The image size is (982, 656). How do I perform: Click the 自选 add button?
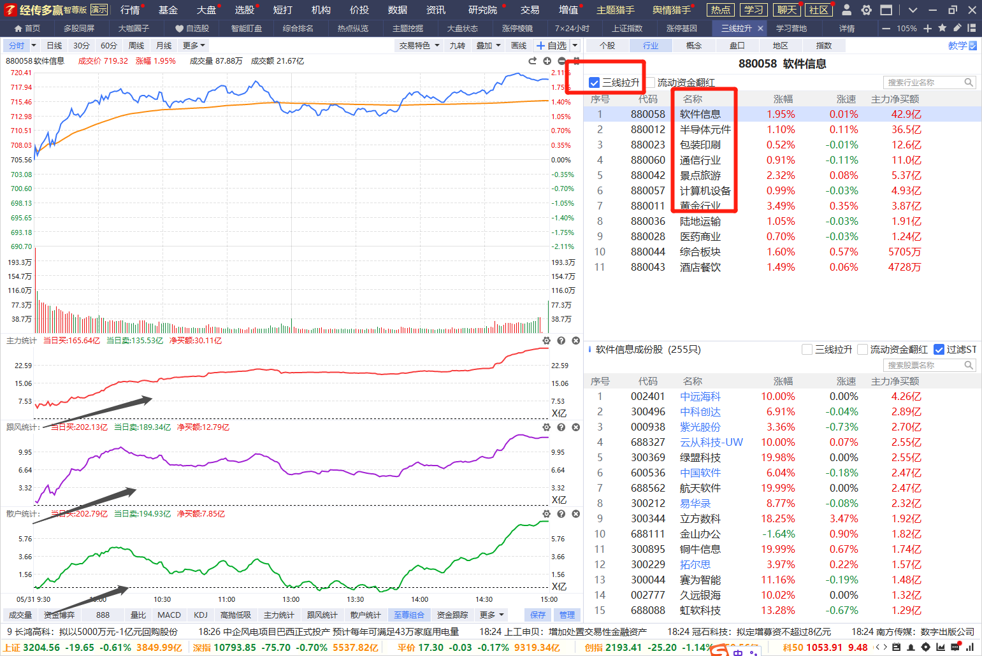coord(552,46)
